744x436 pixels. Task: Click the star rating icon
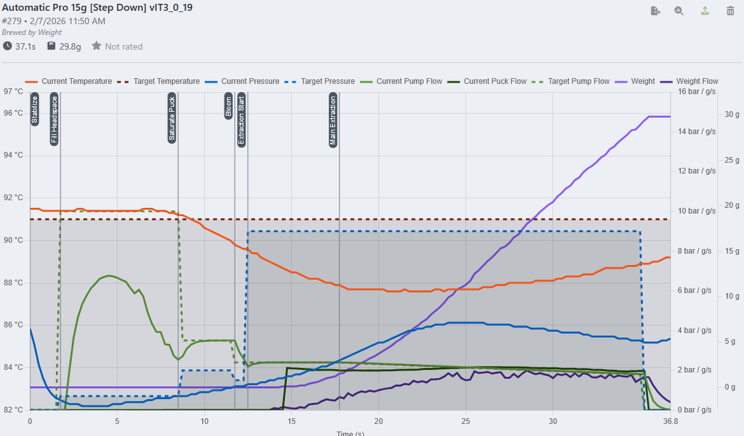coord(96,46)
